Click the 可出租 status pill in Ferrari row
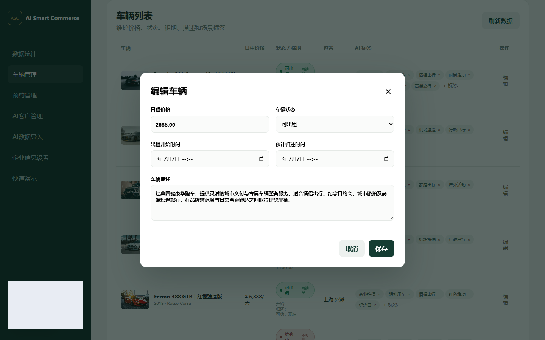545x340 pixels. tap(295, 290)
